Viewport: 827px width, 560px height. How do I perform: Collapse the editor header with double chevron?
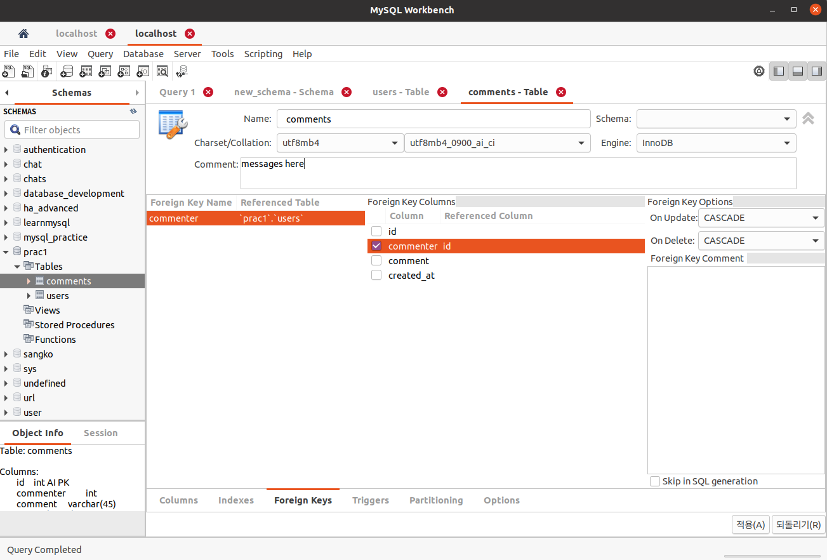(x=807, y=118)
